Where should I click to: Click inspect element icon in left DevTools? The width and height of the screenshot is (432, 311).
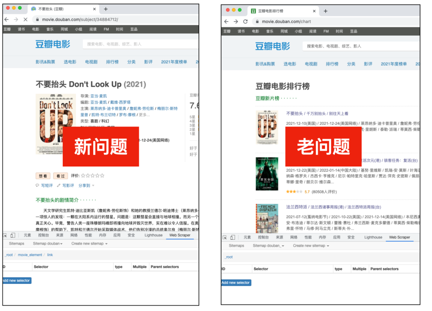click(x=5, y=235)
